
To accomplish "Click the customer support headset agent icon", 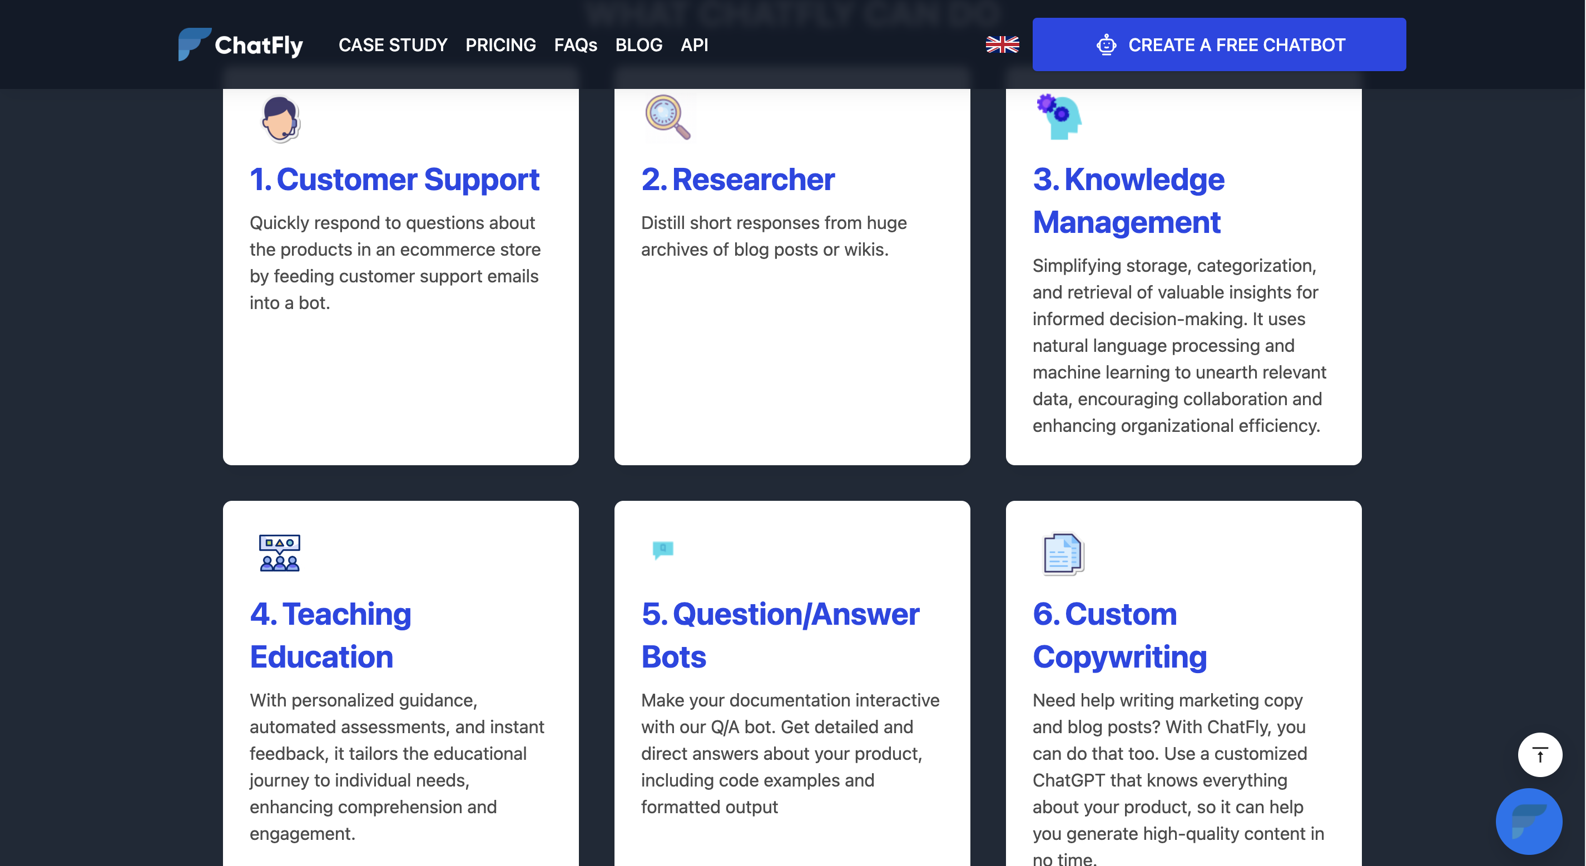I will point(280,118).
